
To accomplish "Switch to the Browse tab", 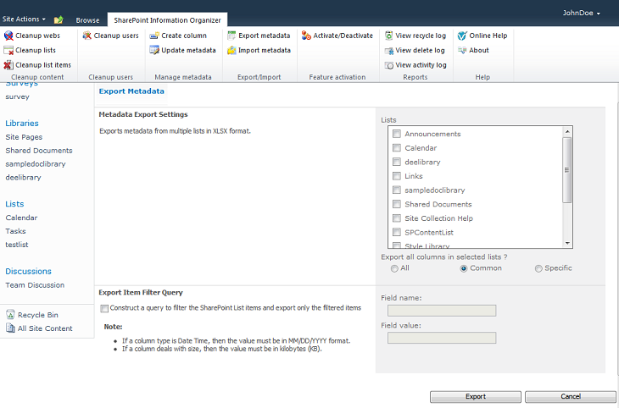I will coord(87,20).
